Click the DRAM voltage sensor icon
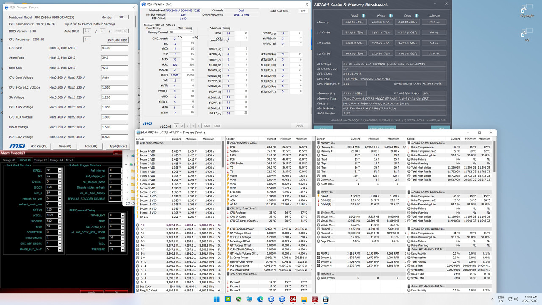The width and height of the screenshot is (542, 305). click(x=318, y=196)
